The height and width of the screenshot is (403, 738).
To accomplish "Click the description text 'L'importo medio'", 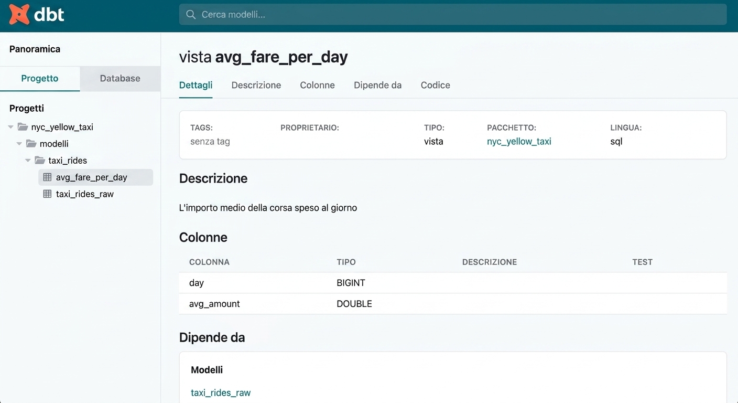I will [x=268, y=208].
